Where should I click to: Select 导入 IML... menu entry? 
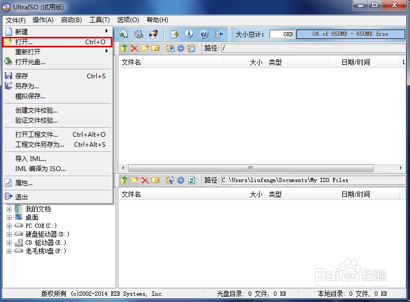tap(58, 159)
